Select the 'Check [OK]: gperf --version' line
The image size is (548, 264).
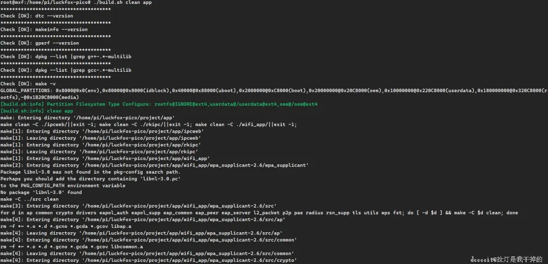pos(39,43)
